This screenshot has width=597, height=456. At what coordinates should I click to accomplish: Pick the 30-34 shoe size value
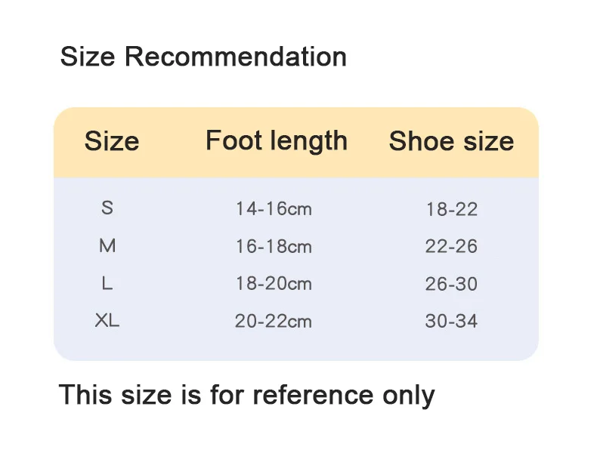point(452,321)
